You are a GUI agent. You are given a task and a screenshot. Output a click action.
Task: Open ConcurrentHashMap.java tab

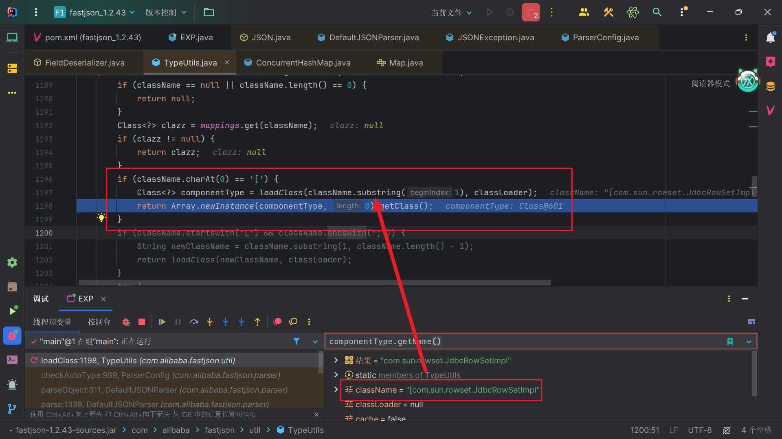(297, 63)
